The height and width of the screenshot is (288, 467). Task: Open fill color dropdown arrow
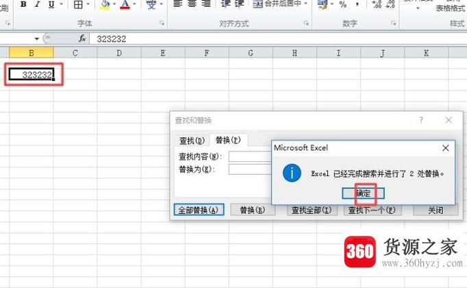(114, 4)
